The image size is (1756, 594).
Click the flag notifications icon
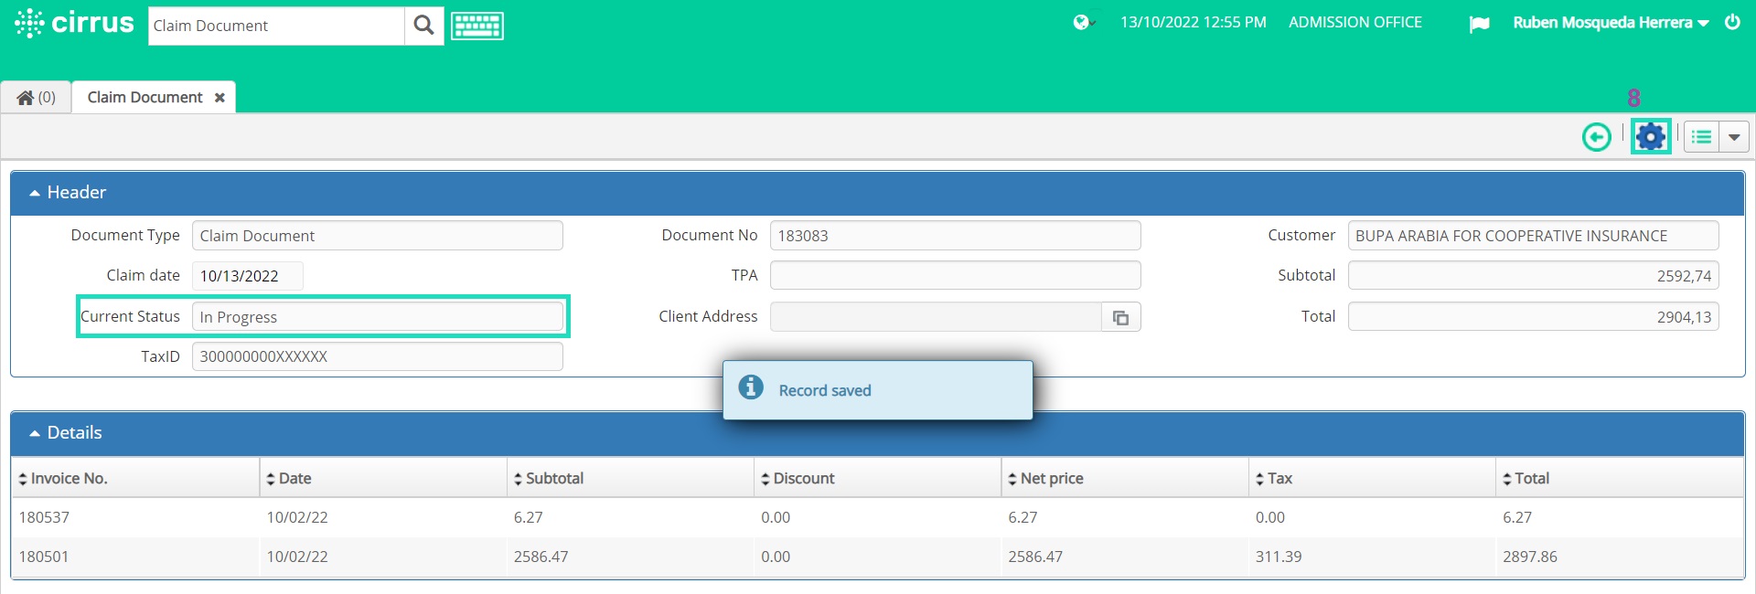coord(1479,24)
